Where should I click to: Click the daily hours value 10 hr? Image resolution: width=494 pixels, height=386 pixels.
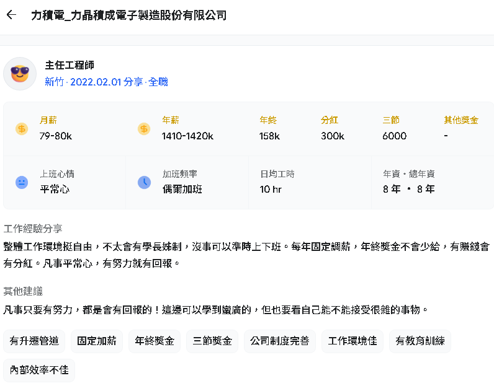271,189
